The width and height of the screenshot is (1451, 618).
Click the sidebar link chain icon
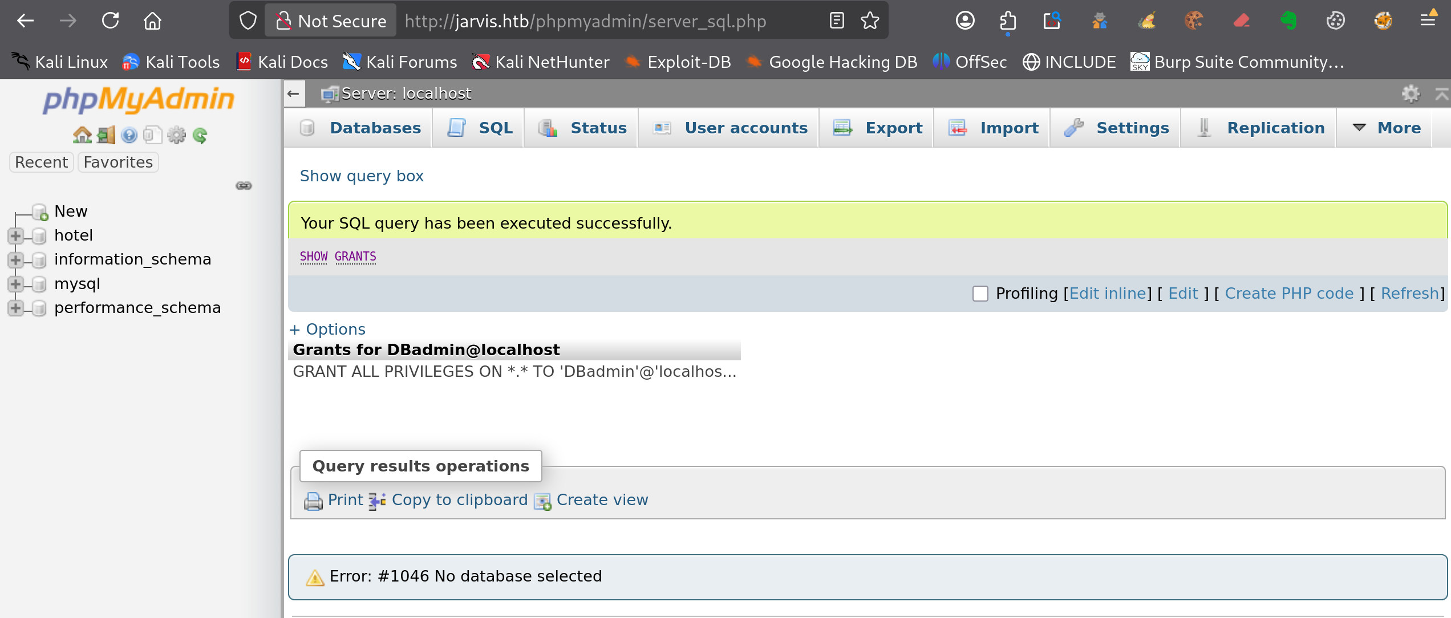point(244,185)
